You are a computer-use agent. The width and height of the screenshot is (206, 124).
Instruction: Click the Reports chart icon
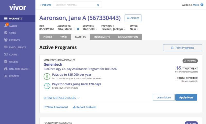[x=6, y=76]
